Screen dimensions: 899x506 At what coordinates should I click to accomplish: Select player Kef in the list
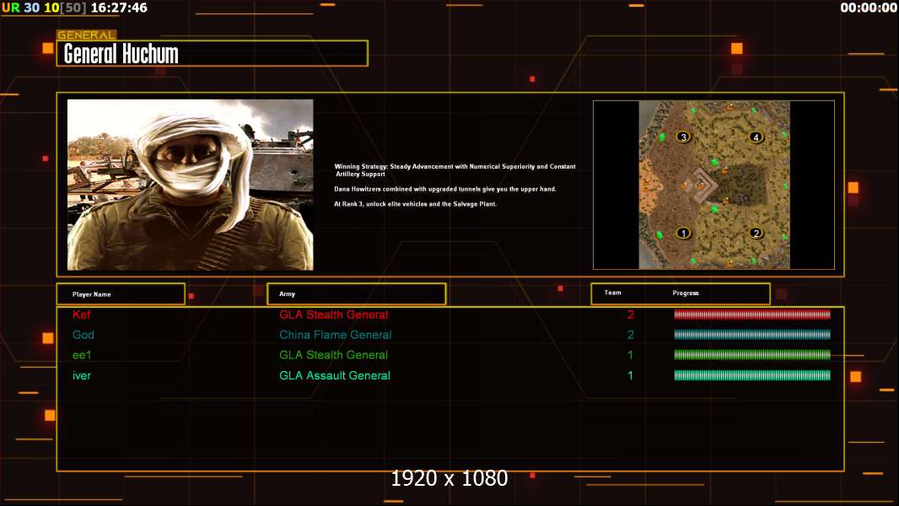(x=81, y=315)
